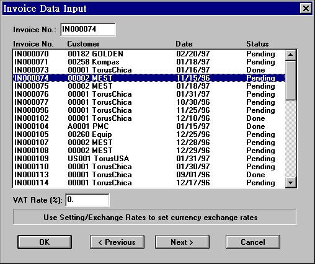Screen dimensions: 315x264
Task: Close the Invoice Data Input dialog
Action: (x=306, y=9)
